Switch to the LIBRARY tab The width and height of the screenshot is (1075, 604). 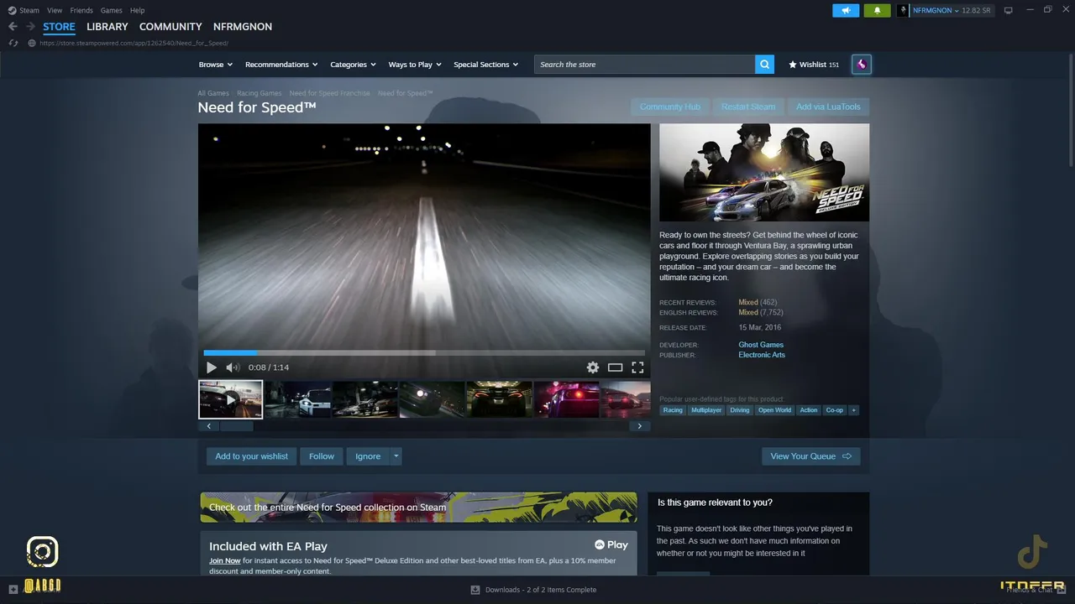pyautogui.click(x=107, y=27)
